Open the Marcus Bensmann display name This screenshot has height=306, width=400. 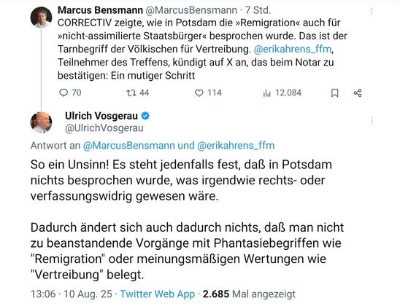pyautogui.click(x=100, y=10)
